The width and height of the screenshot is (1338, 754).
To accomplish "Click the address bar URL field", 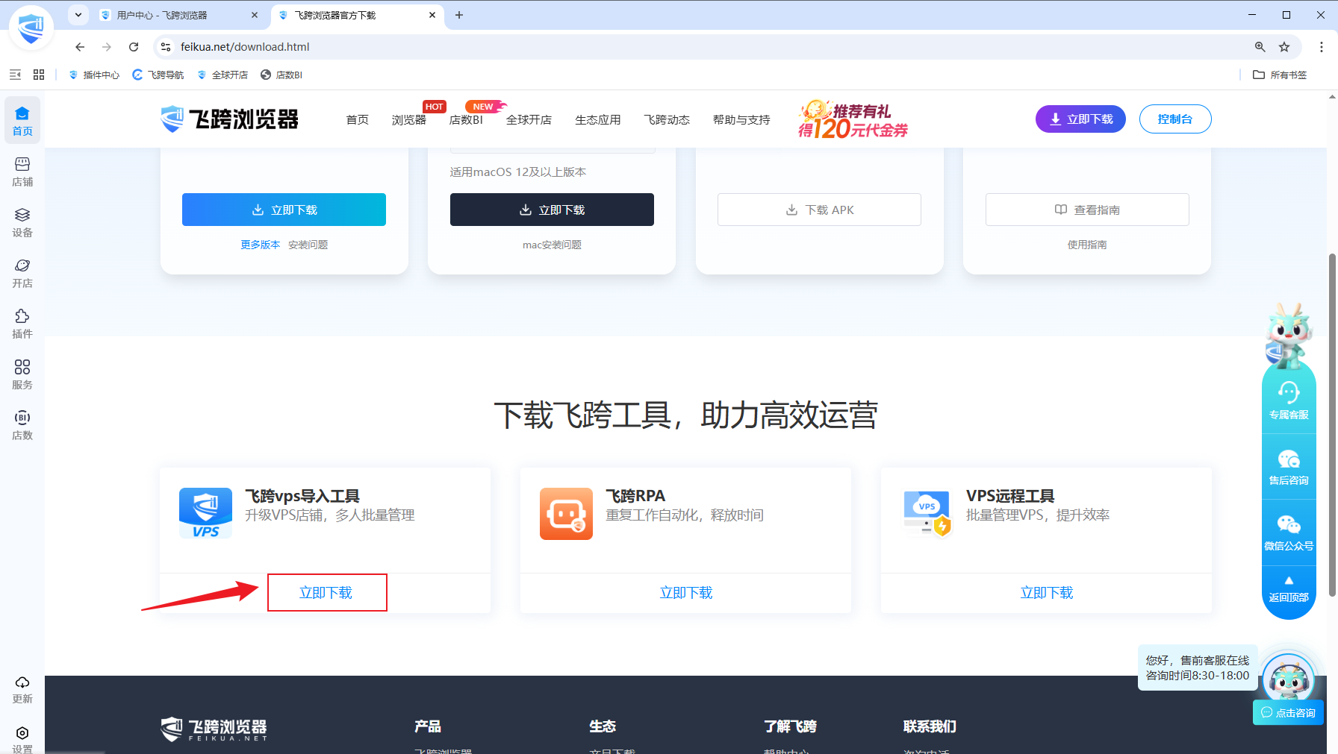I will point(709,47).
